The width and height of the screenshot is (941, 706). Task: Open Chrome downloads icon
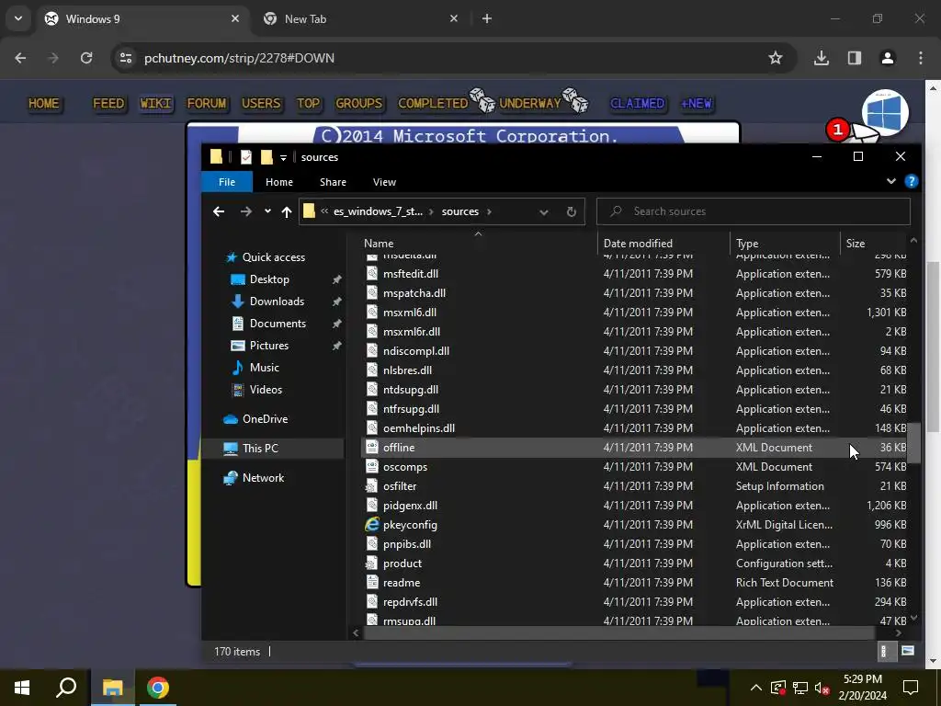tap(822, 58)
